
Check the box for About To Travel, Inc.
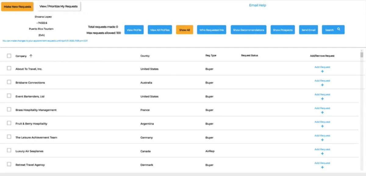click(x=9, y=68)
